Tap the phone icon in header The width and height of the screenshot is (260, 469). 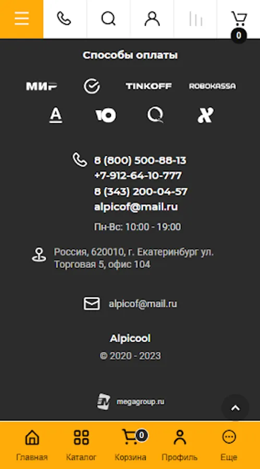(x=65, y=19)
